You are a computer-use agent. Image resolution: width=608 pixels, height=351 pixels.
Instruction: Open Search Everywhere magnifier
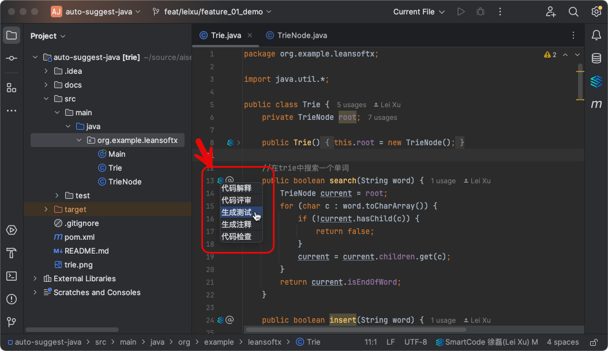573,12
